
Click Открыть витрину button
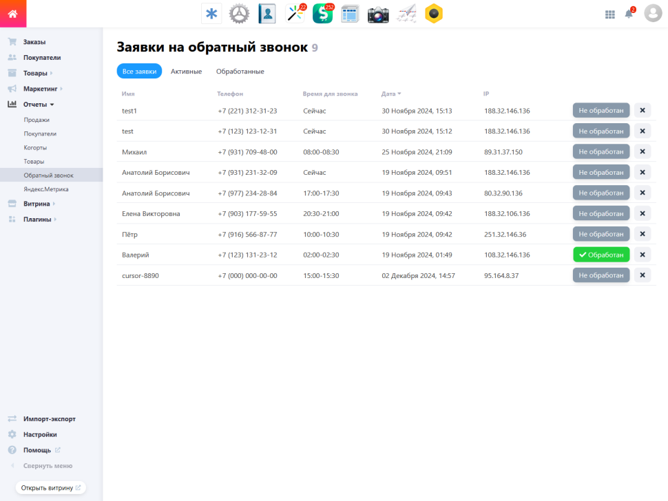tap(51, 488)
